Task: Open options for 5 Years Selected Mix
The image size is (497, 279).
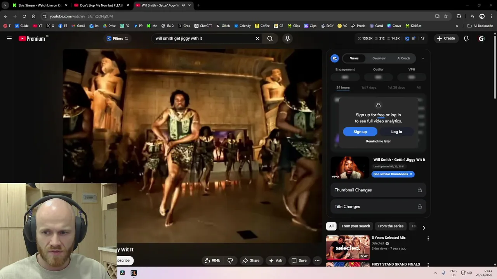Action: 428,239
